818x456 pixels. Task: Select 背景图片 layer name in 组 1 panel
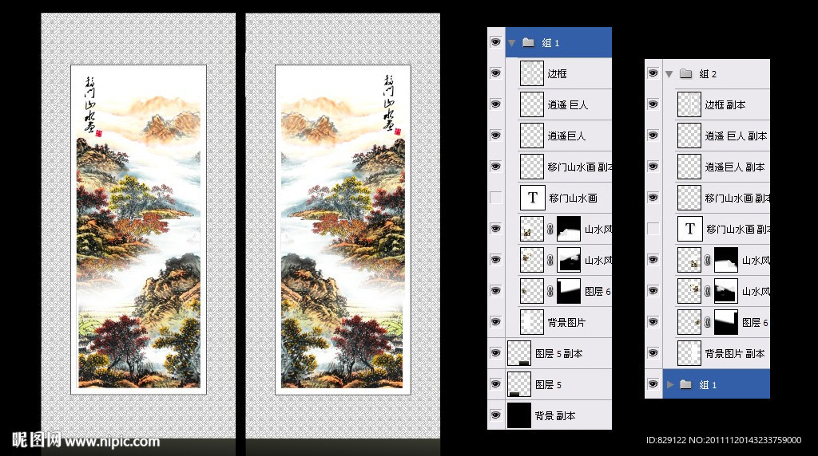click(x=566, y=322)
